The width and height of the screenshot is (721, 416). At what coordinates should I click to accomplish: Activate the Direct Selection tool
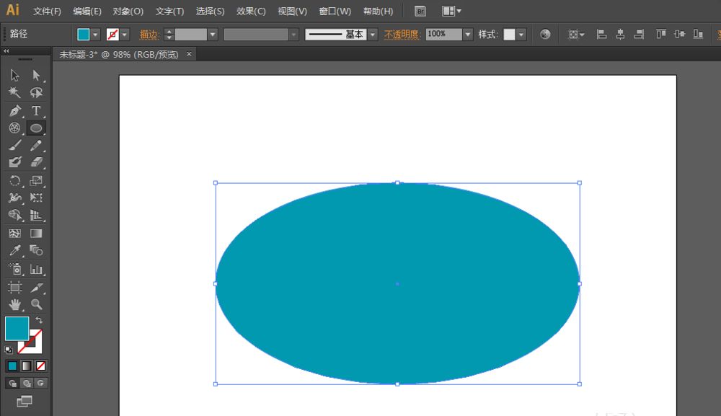click(x=36, y=75)
